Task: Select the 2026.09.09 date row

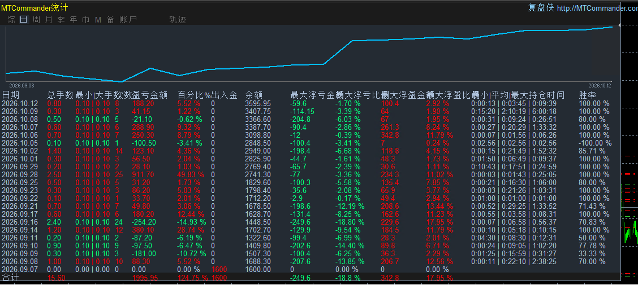Action: pyautogui.click(x=20, y=253)
